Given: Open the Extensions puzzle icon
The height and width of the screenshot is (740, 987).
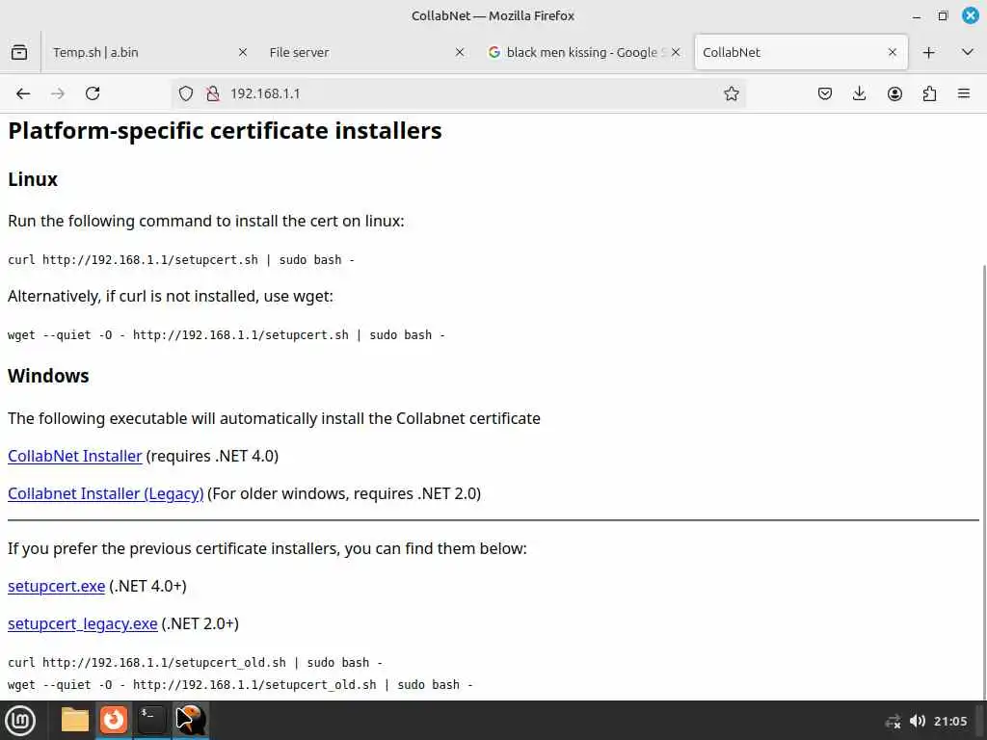Looking at the screenshot, I should click(929, 93).
